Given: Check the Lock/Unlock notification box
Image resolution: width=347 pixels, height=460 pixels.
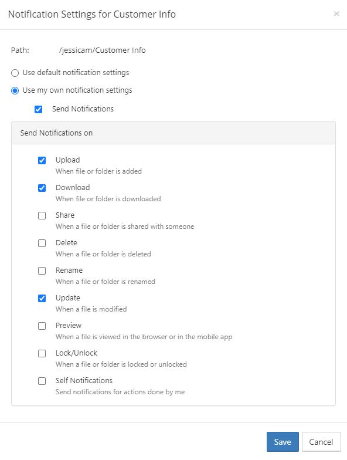Looking at the screenshot, I should tap(42, 353).
